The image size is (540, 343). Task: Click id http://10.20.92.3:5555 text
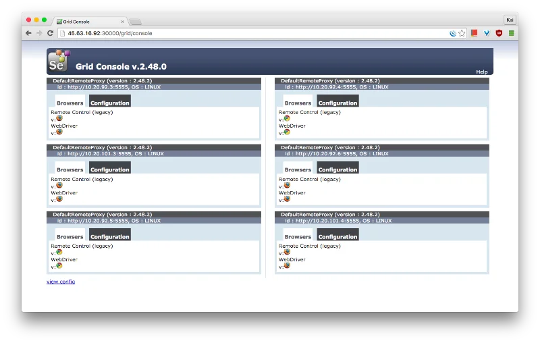tap(109, 87)
